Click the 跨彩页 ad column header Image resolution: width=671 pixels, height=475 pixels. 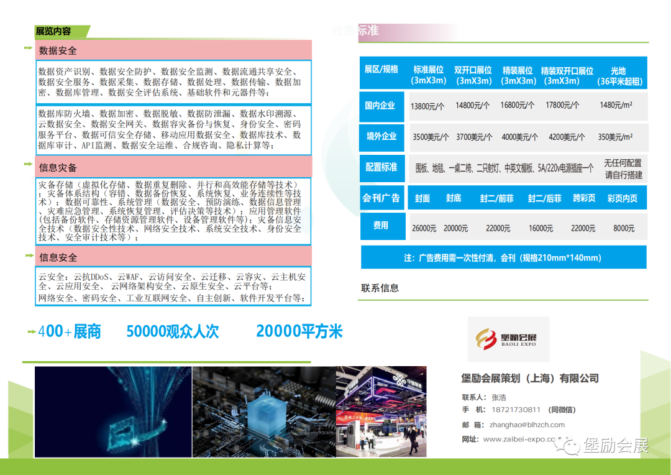click(584, 198)
